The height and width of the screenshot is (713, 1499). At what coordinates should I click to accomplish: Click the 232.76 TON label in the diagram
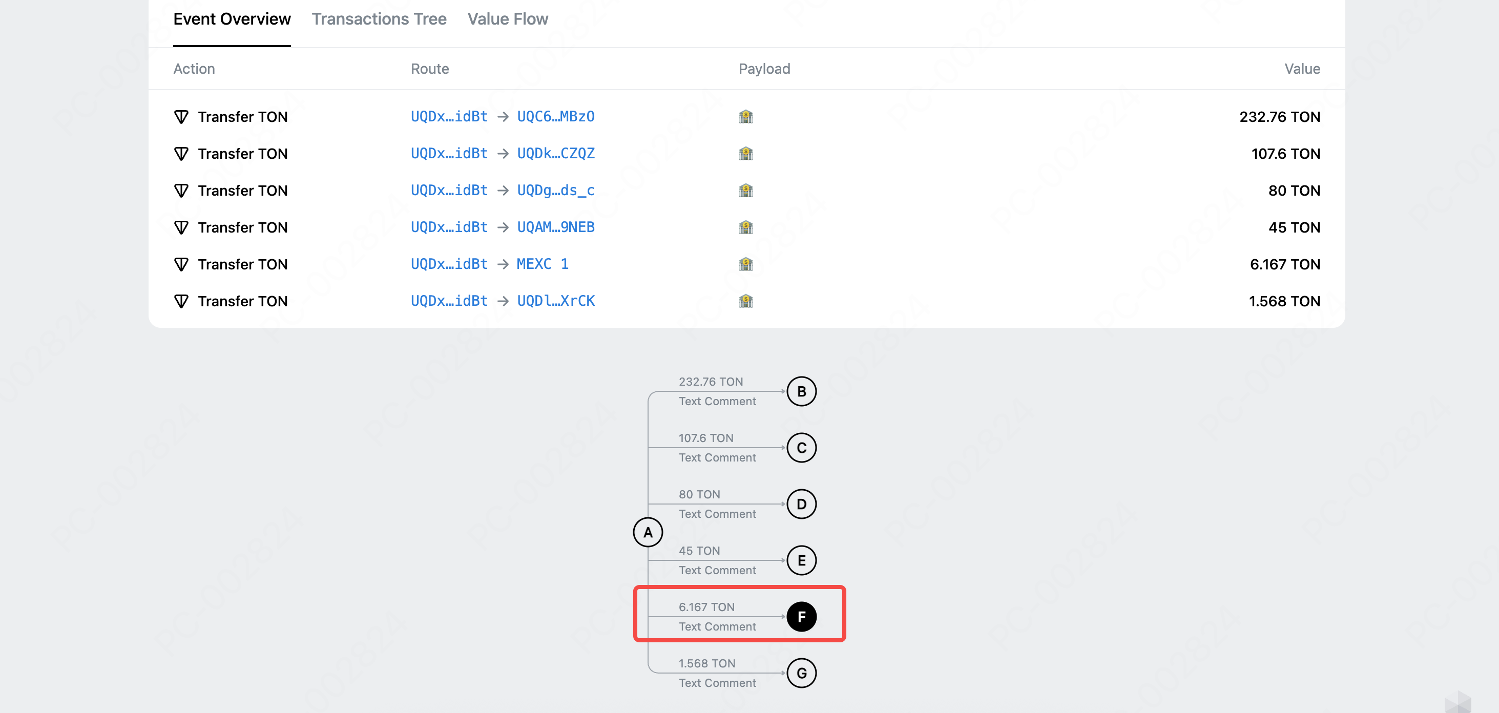point(711,382)
